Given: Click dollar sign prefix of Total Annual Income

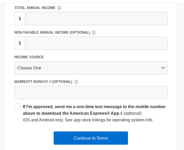Looking at the screenshot, I should click(20, 19).
